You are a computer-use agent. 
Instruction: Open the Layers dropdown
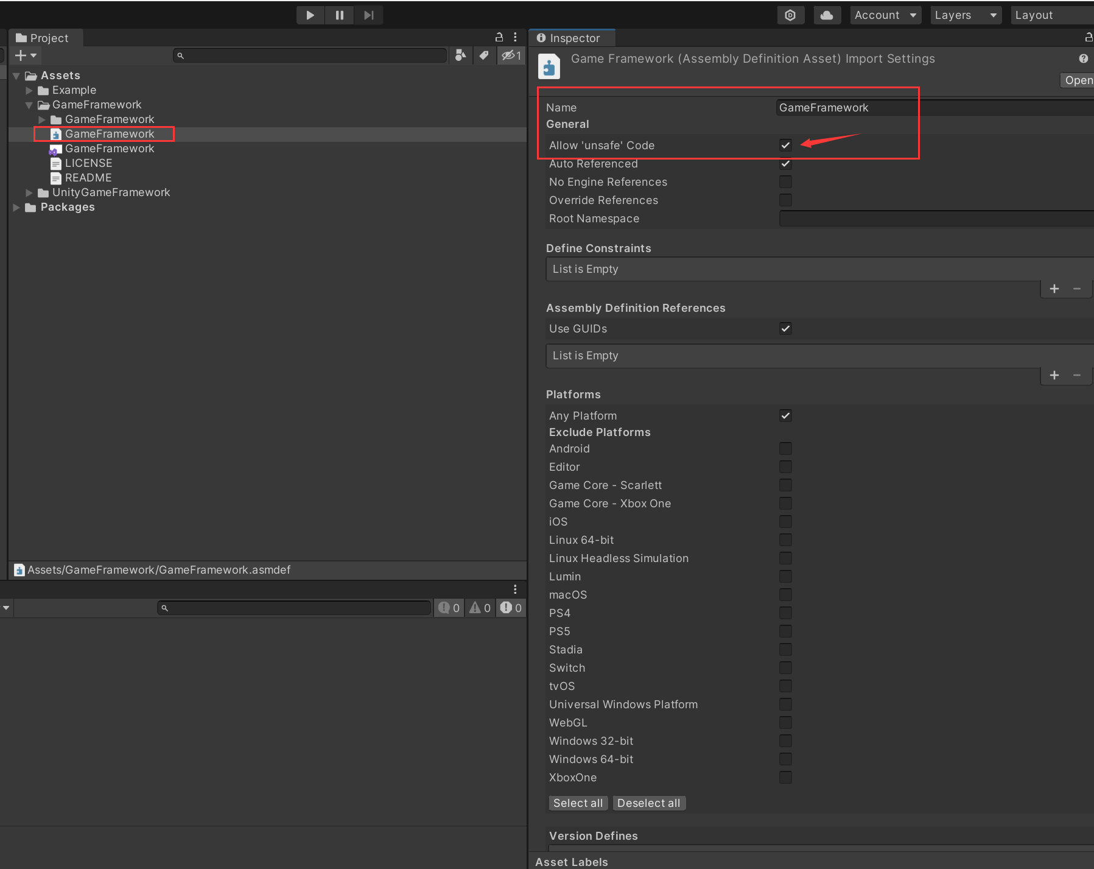point(966,15)
